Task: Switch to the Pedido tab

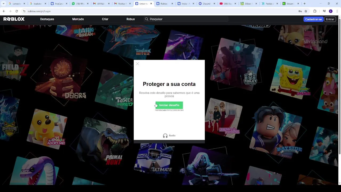Action: click(x=270, y=4)
